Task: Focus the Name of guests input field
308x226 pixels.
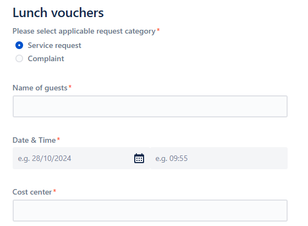Action: pyautogui.click(x=150, y=106)
